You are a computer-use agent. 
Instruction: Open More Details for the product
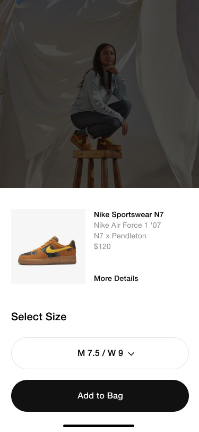pyautogui.click(x=116, y=278)
